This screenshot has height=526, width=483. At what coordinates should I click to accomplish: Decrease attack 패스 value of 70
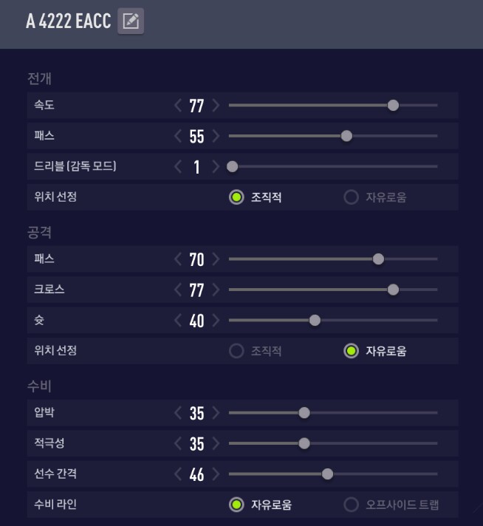tap(178, 259)
